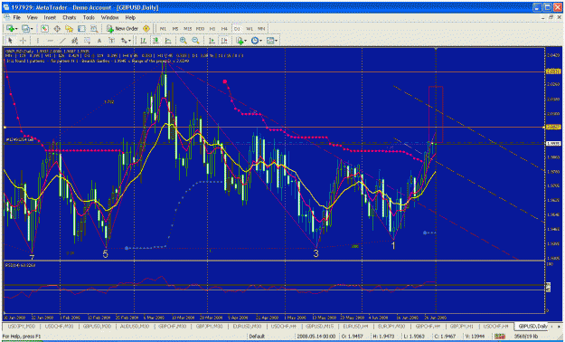
Task: Switch to the GBPJPY,H1 chart tab
Action: (x=462, y=326)
